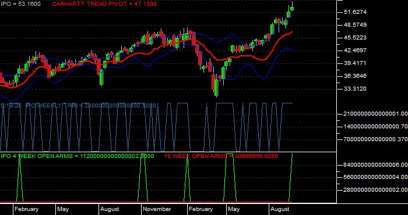The height and width of the screenshot is (215, 408).
Task: Click the first February label on time axis
Action: point(26,209)
